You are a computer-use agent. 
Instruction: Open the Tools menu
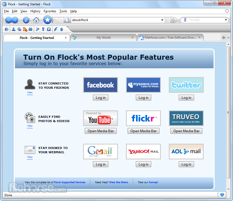click(63, 11)
